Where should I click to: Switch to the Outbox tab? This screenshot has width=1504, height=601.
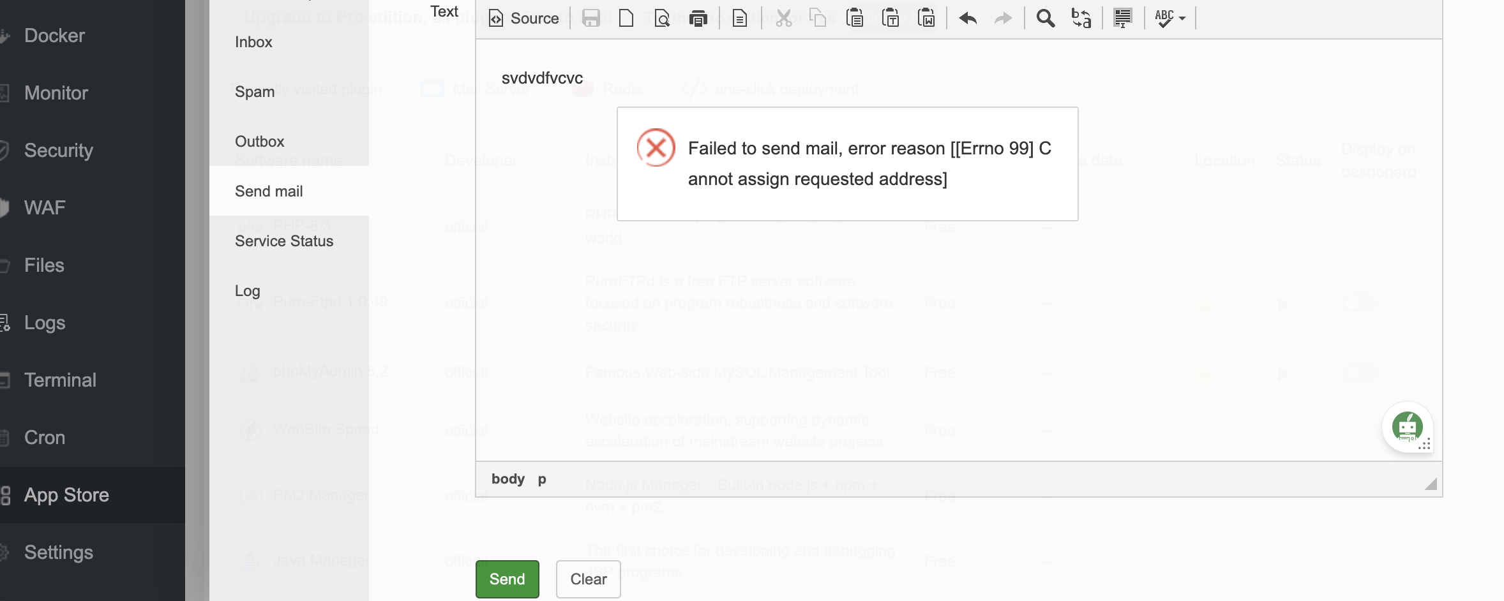[x=289, y=142]
